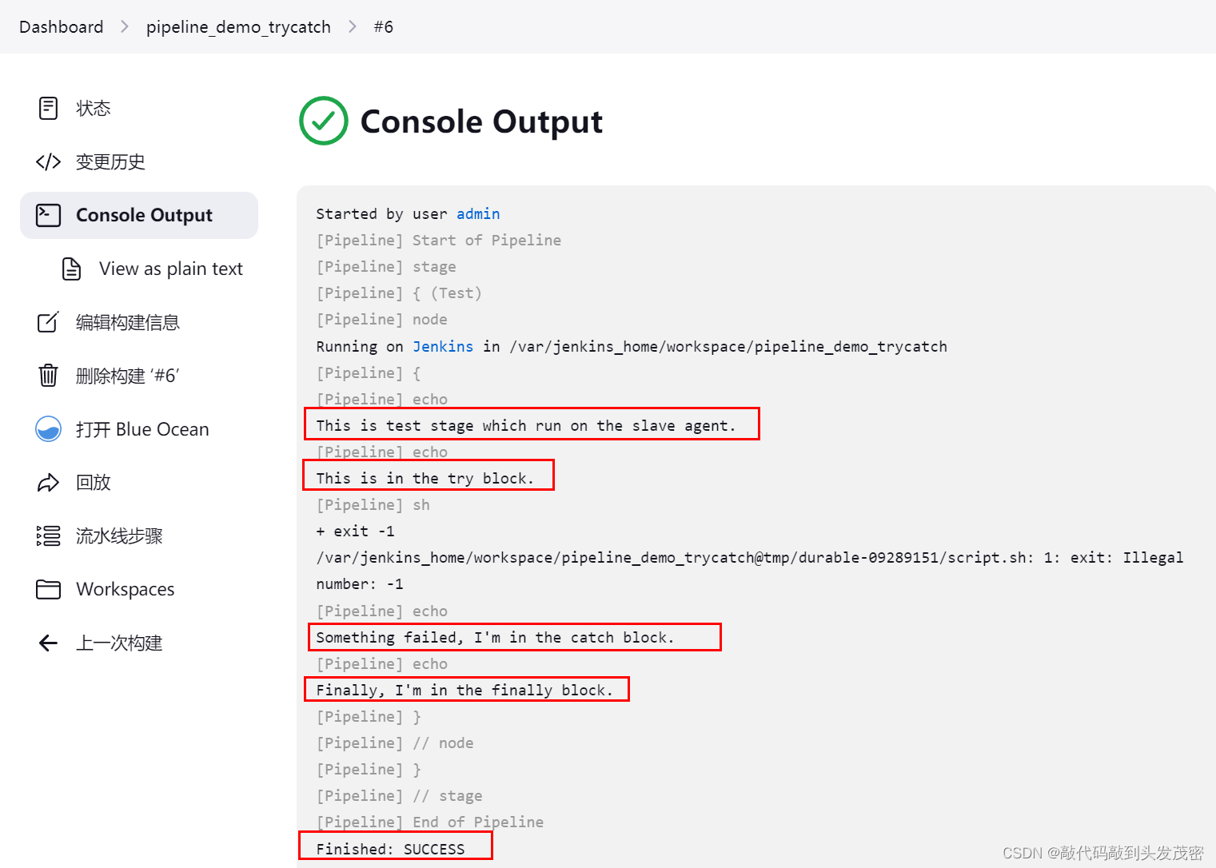
Task: Expand chevron after pipeline_demo_trycatch breadcrumb
Action: (x=353, y=26)
